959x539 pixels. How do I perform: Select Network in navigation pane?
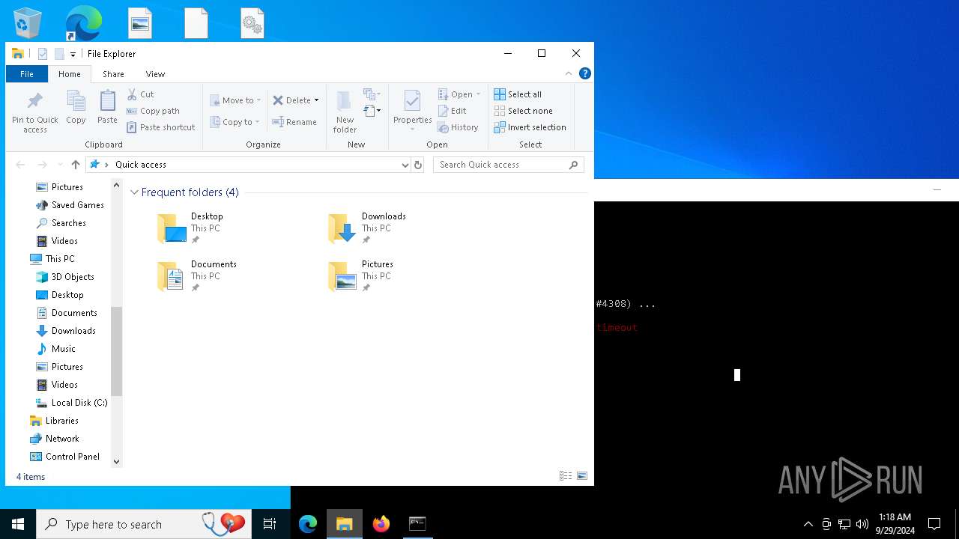pos(55,439)
